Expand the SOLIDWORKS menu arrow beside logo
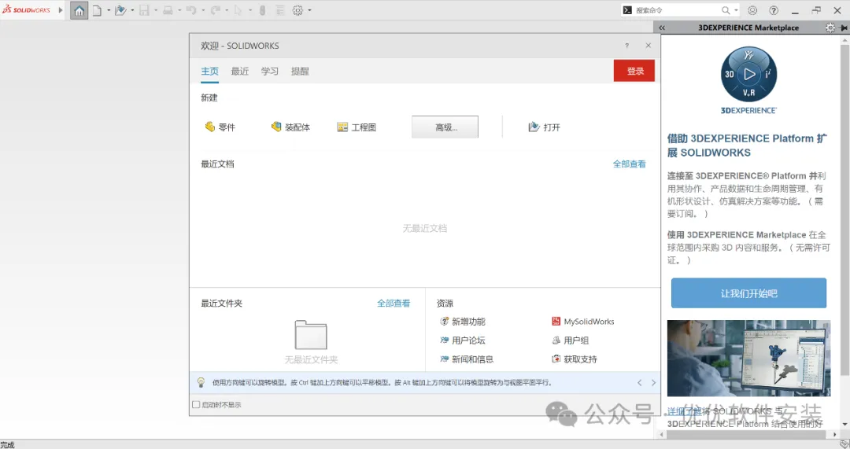Image resolution: width=850 pixels, height=449 pixels. (x=60, y=9)
